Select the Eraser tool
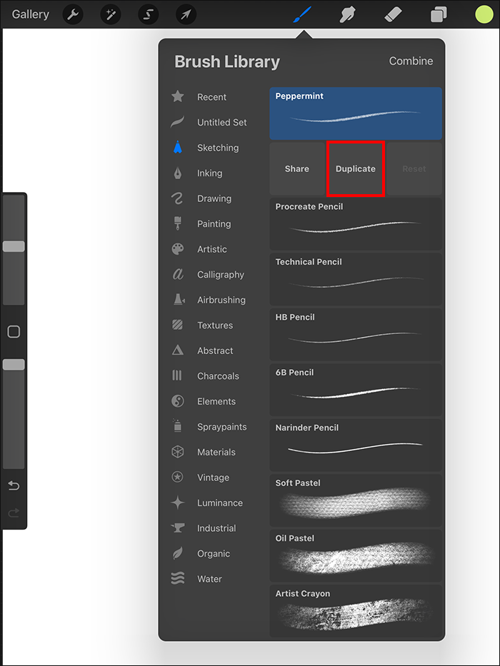The image size is (500, 666). [x=393, y=15]
